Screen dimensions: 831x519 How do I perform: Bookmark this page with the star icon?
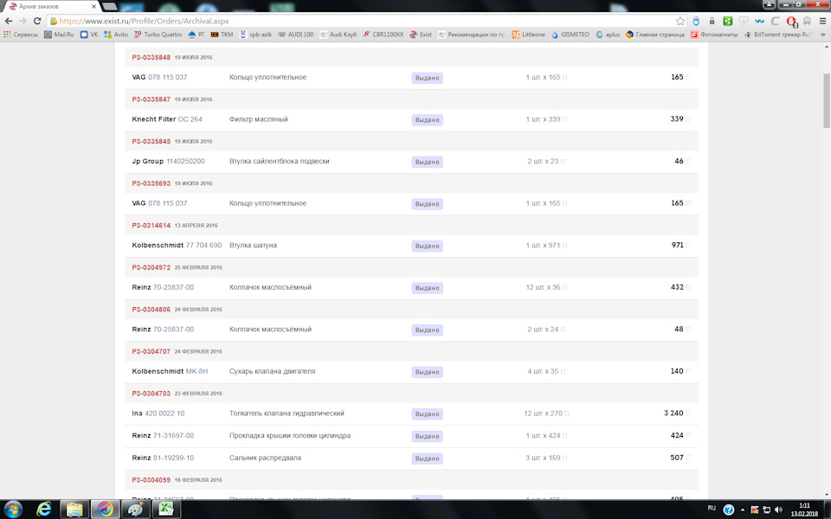[x=680, y=21]
